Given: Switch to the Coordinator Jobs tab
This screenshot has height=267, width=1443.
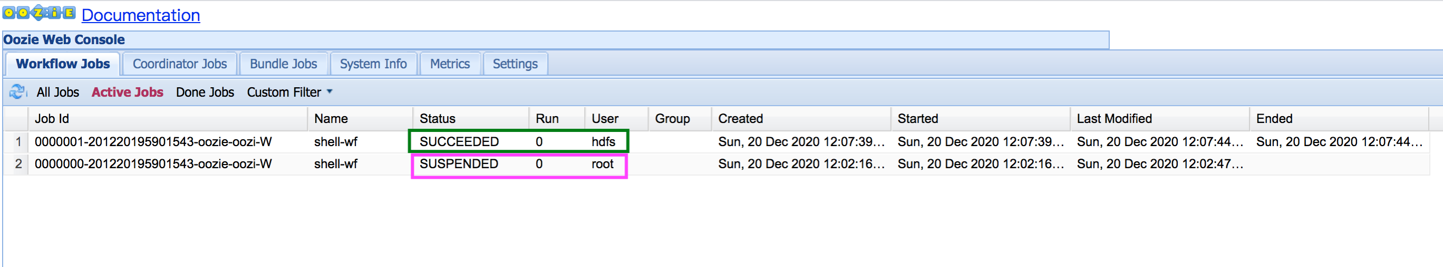Looking at the screenshot, I should pos(179,64).
